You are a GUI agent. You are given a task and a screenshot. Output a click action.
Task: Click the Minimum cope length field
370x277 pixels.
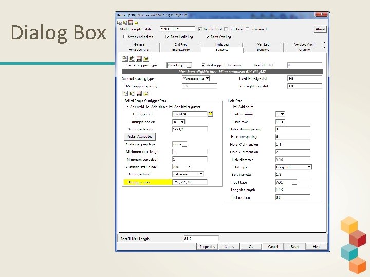click(190, 152)
